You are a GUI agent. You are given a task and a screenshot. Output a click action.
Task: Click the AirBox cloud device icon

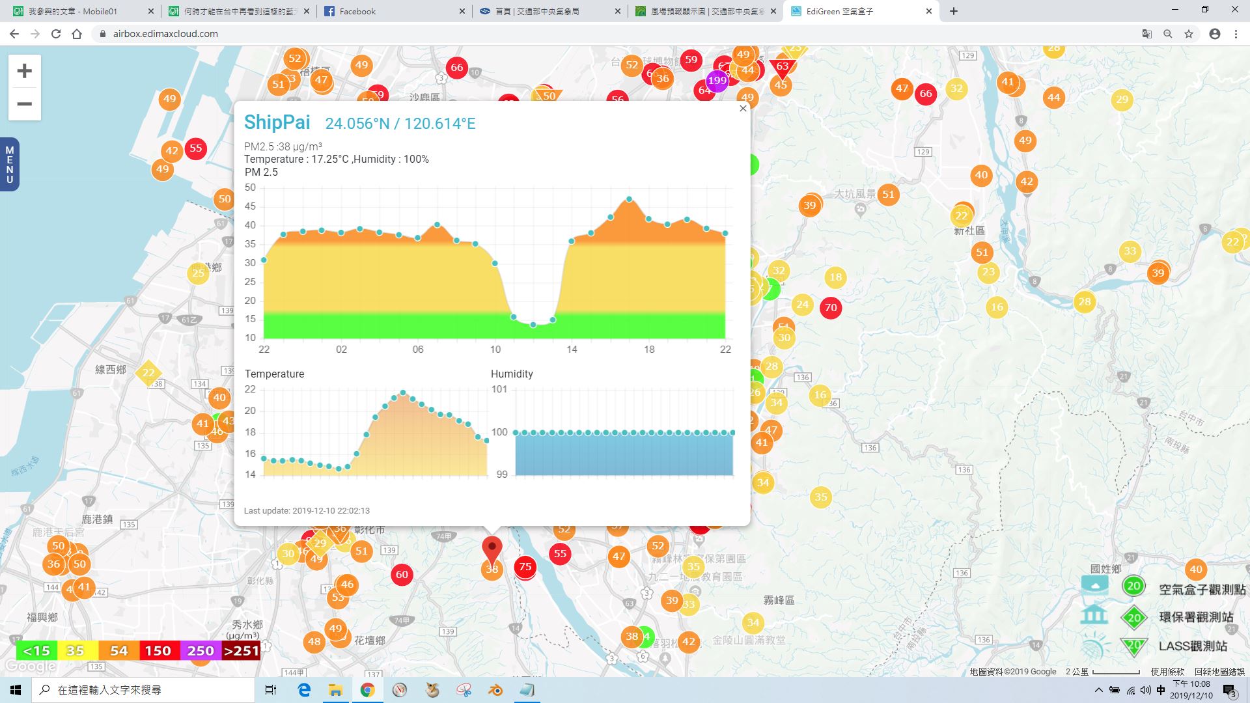point(1094,584)
